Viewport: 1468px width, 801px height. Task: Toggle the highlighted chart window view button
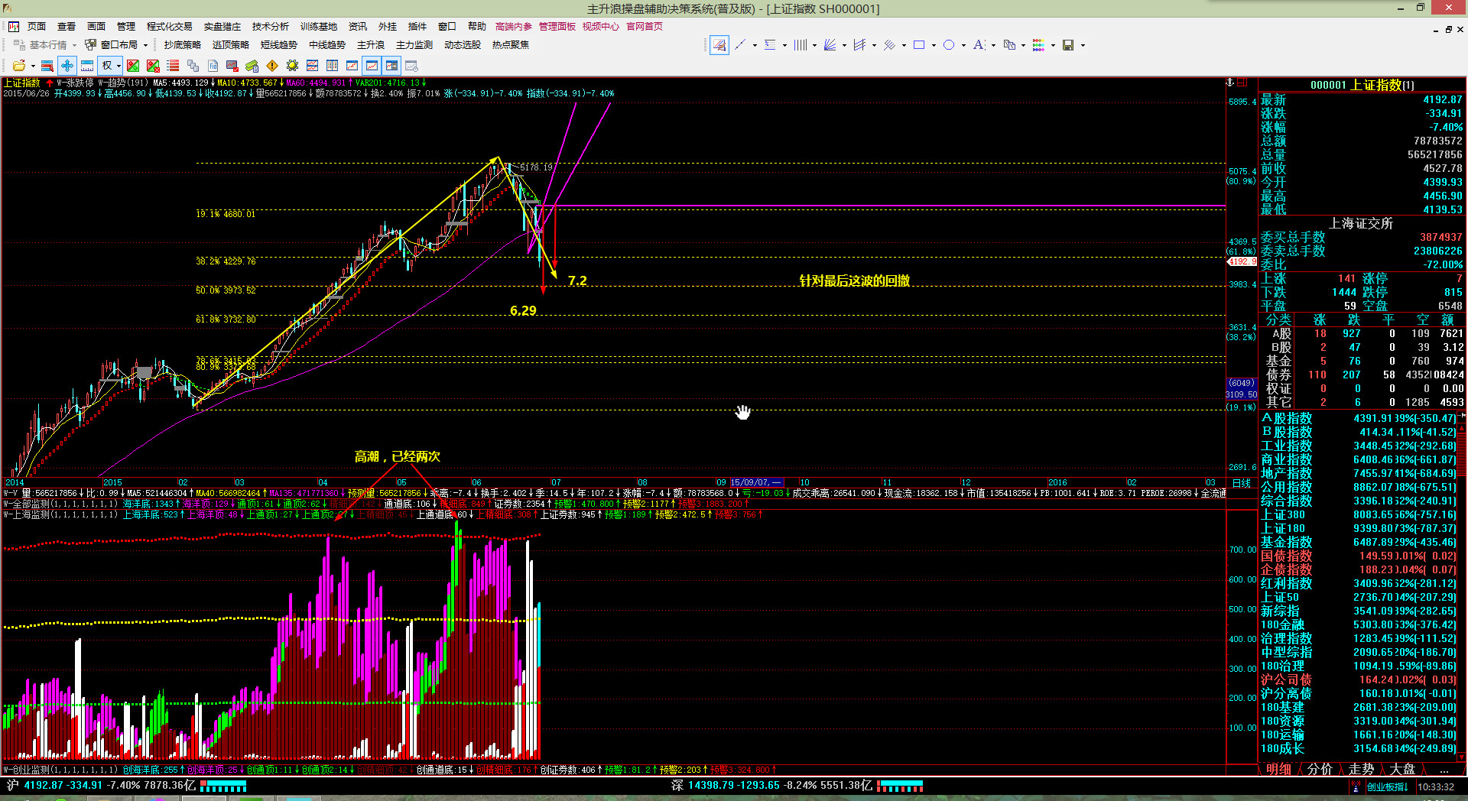pyautogui.click(x=391, y=66)
